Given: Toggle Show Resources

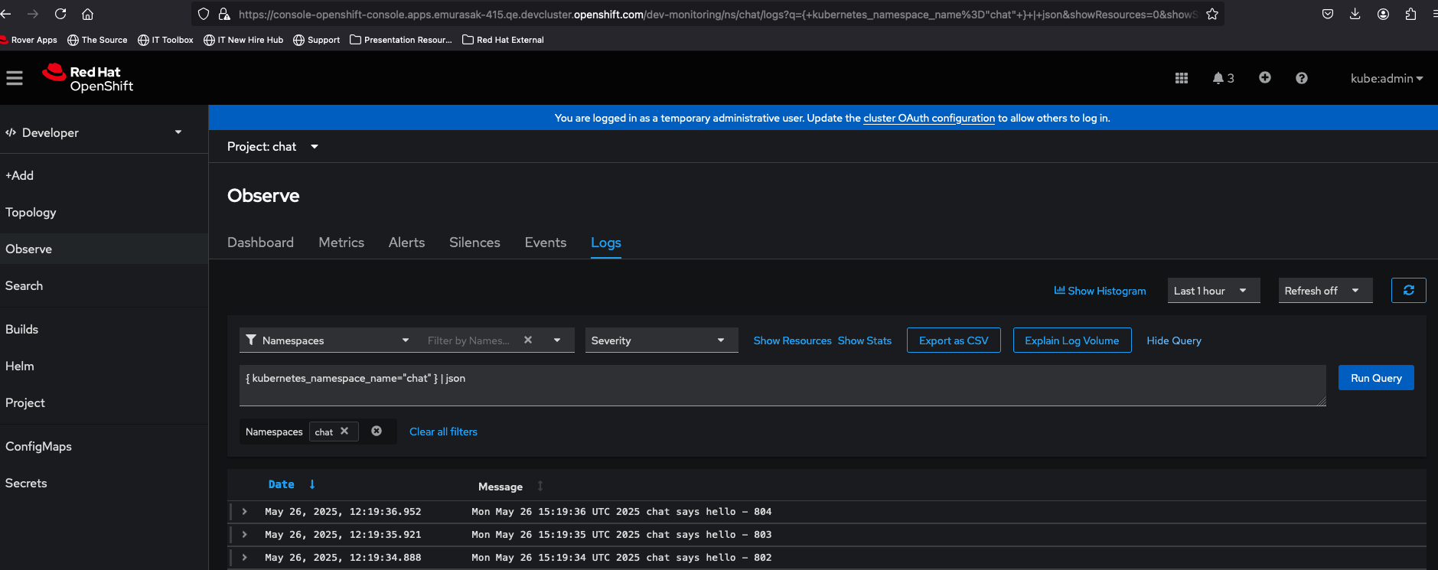Looking at the screenshot, I should (x=792, y=340).
